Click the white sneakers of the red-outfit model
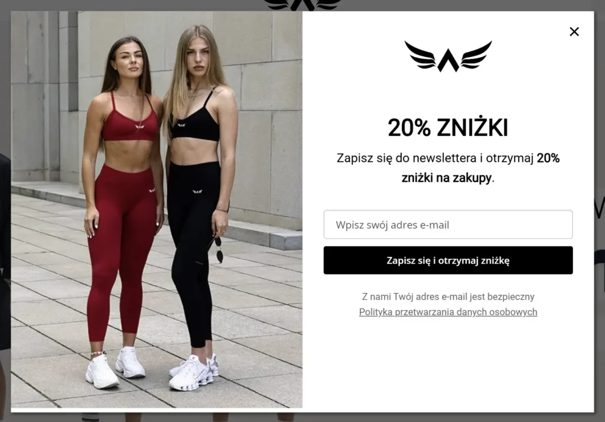The height and width of the screenshot is (422, 605). (115, 367)
